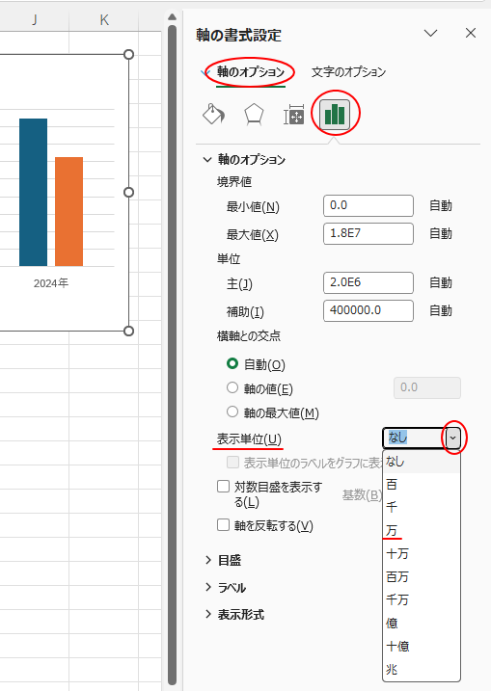Select the 軸の値(E) radio button
This screenshot has height=691, width=491.
pyautogui.click(x=232, y=387)
